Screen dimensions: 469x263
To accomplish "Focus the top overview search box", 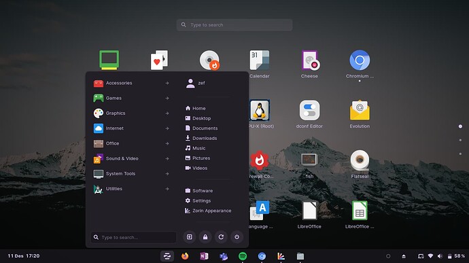I will click(234, 25).
